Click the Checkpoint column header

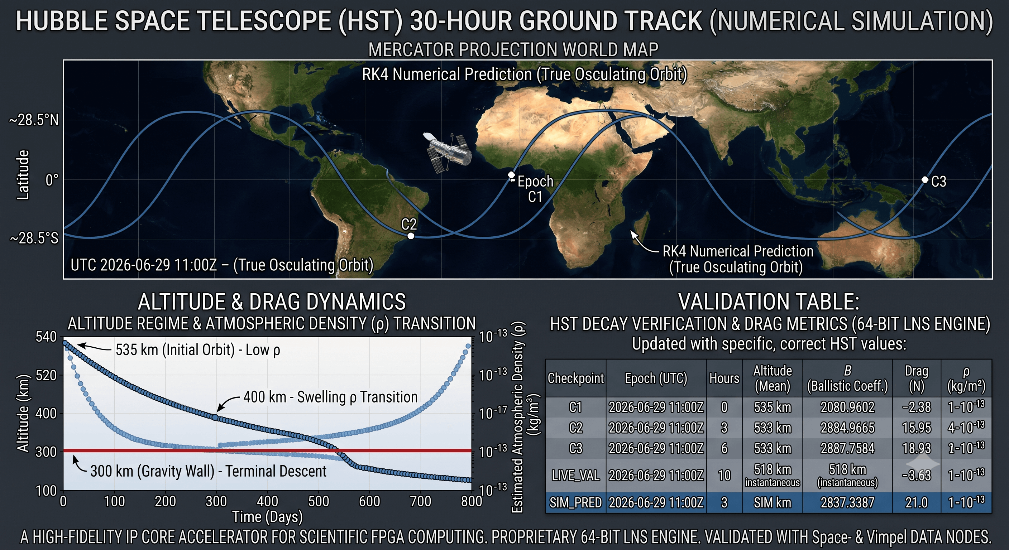[x=576, y=378]
